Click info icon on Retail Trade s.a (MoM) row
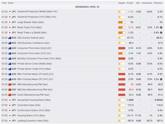The height and width of the screenshot is (124, 165). pyautogui.click(x=161, y=32)
